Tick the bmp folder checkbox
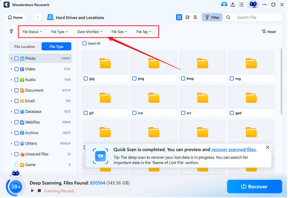 (184, 79)
